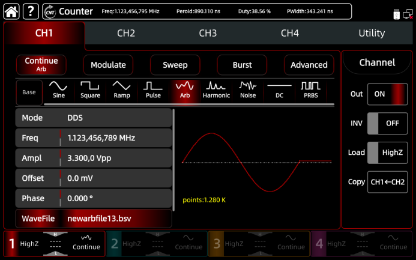
Task: Click counter PWidth:343.241 ns readout
Action: (310, 11)
